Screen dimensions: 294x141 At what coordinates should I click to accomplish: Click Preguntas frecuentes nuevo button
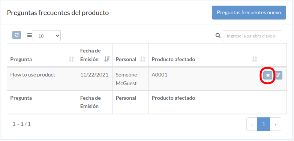tap(249, 13)
